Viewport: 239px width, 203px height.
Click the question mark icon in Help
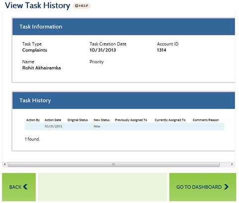click(x=77, y=6)
